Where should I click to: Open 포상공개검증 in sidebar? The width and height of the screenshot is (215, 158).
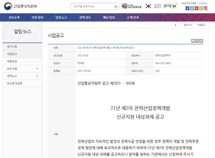22,83
